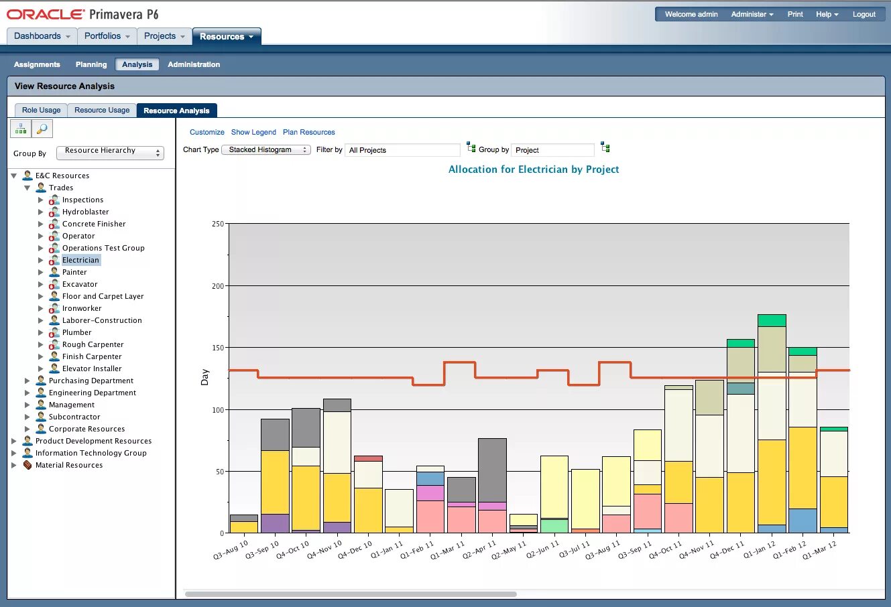Open the Help dropdown menu

[x=827, y=14]
